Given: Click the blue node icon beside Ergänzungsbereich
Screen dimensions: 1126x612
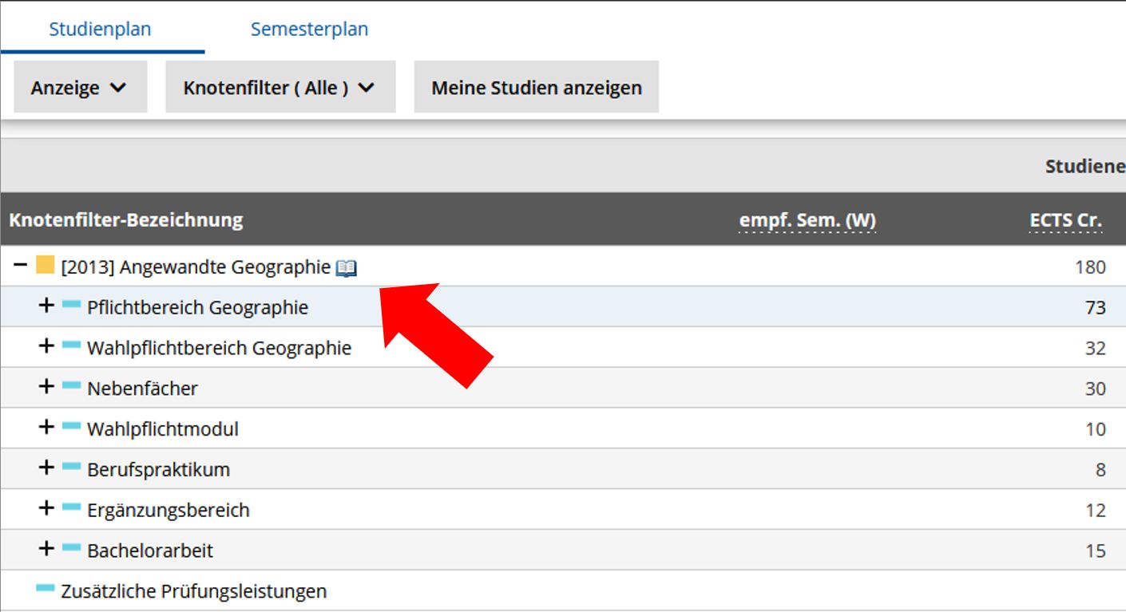Looking at the screenshot, I should (72, 507).
